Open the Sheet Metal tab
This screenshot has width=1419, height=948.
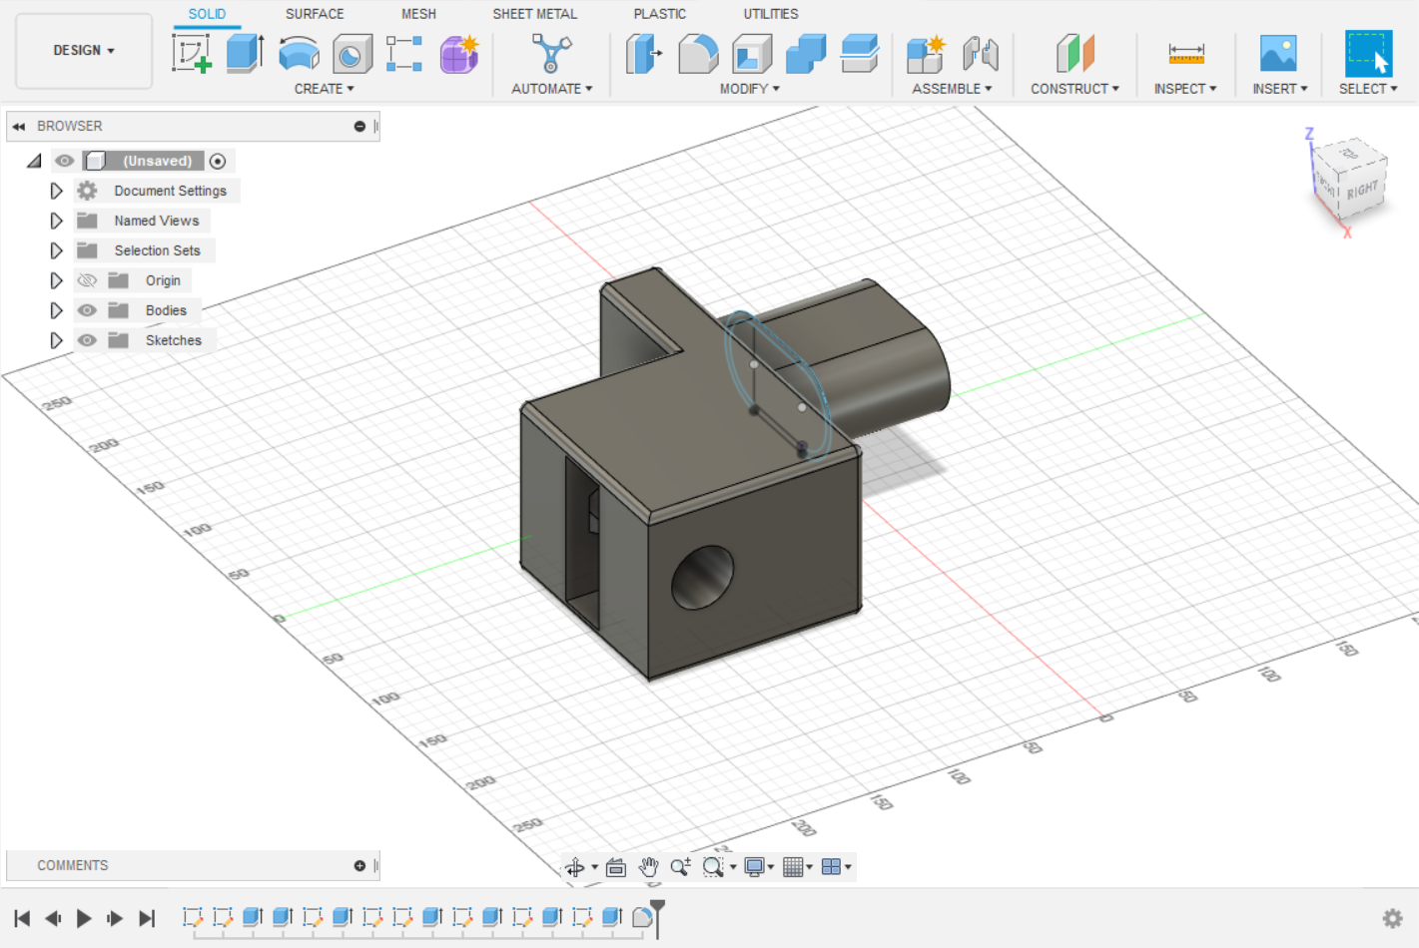(534, 14)
